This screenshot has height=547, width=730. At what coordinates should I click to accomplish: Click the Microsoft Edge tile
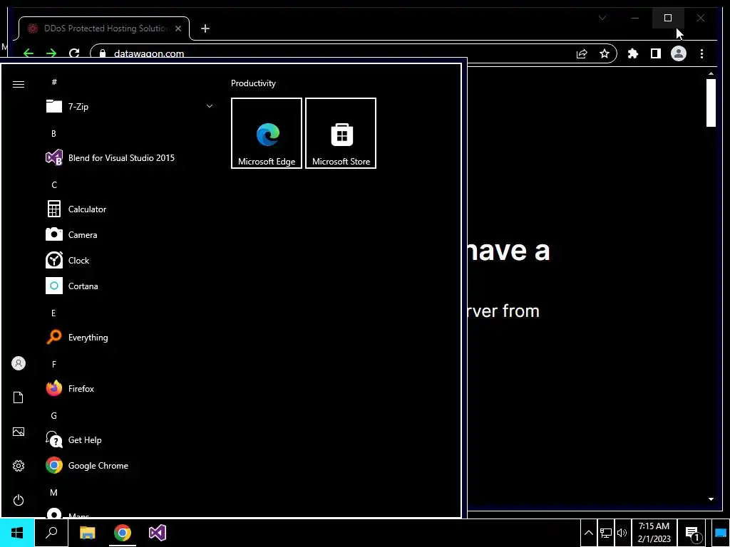267,133
